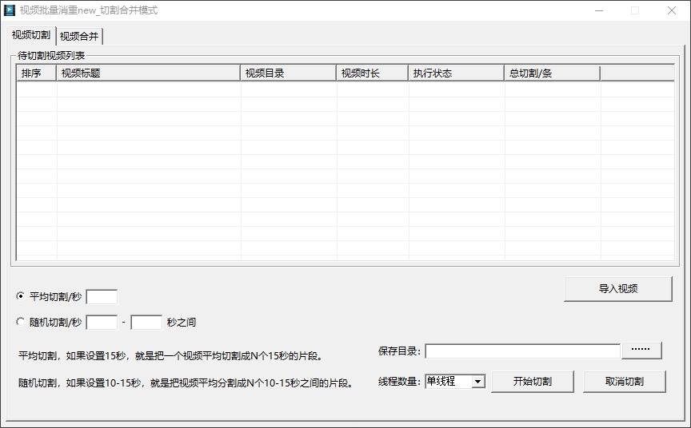
Task: Focus the 平均切割 seconds input field
Action: 102,297
